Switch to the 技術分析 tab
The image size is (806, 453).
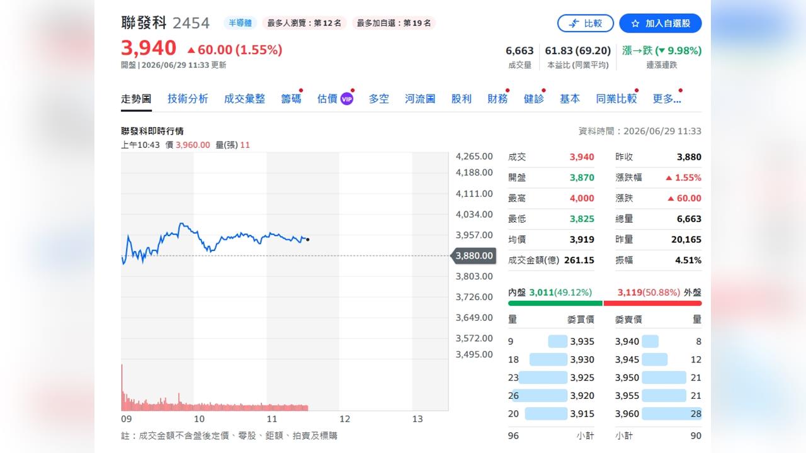click(x=188, y=99)
